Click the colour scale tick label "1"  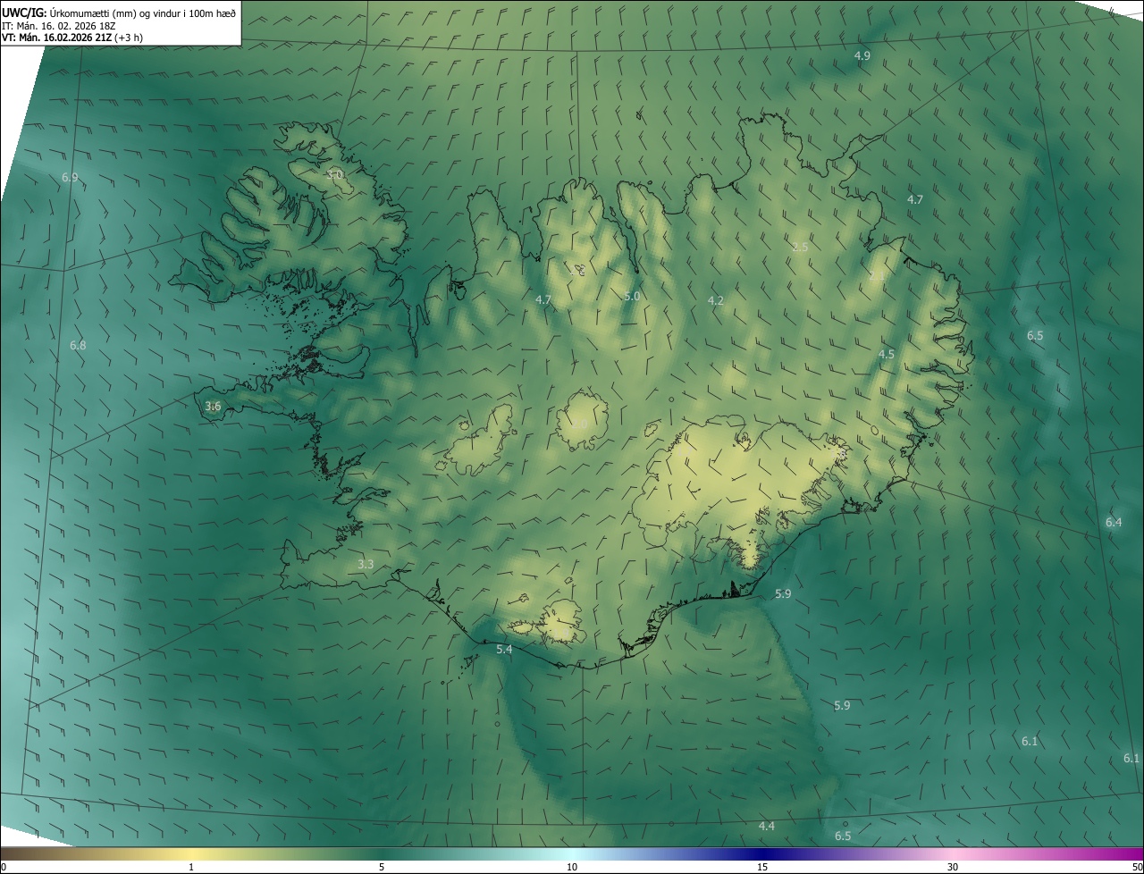(191, 867)
